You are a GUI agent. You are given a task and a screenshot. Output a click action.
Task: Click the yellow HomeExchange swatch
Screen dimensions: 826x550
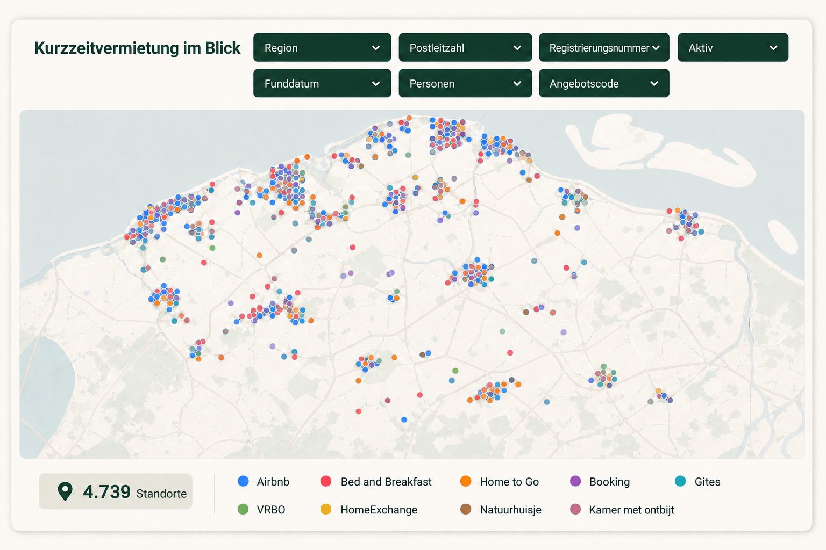tap(326, 509)
